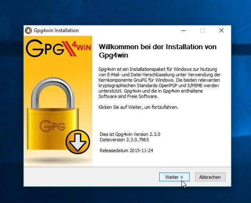Cancel installation with the Abbrechen button

[x=210, y=177]
